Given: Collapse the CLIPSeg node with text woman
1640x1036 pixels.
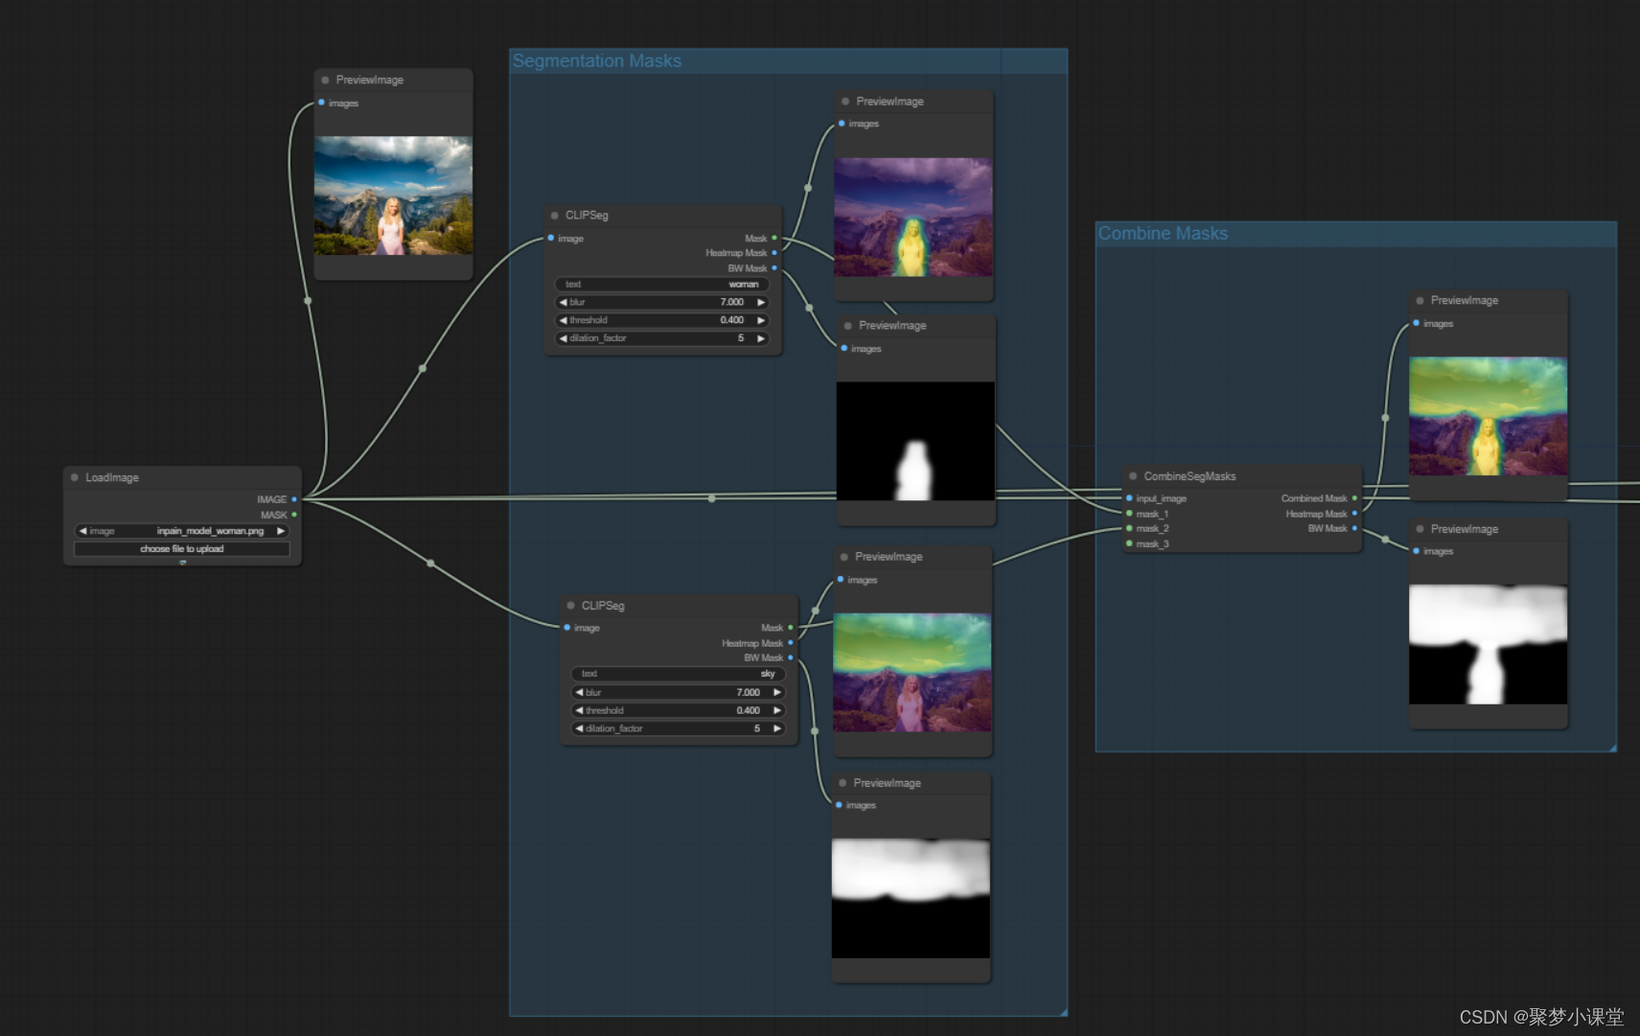Looking at the screenshot, I should click(555, 216).
